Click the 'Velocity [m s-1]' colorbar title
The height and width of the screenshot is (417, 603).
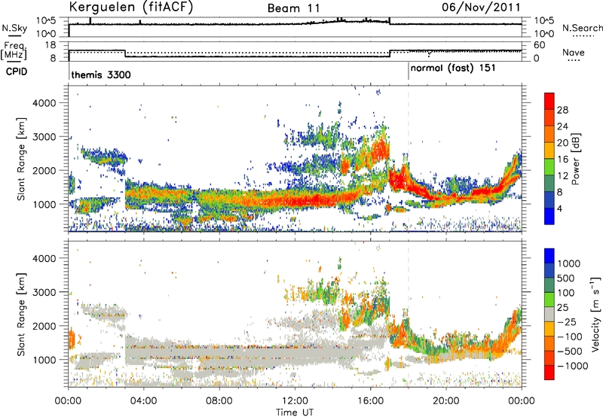click(595, 314)
